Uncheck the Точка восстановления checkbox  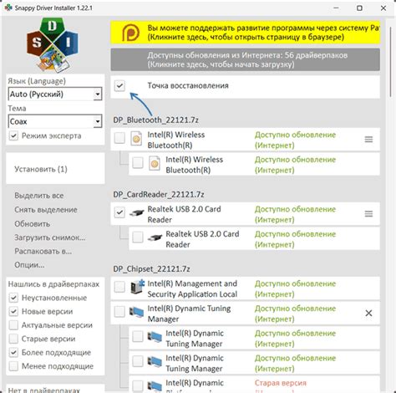(x=119, y=85)
